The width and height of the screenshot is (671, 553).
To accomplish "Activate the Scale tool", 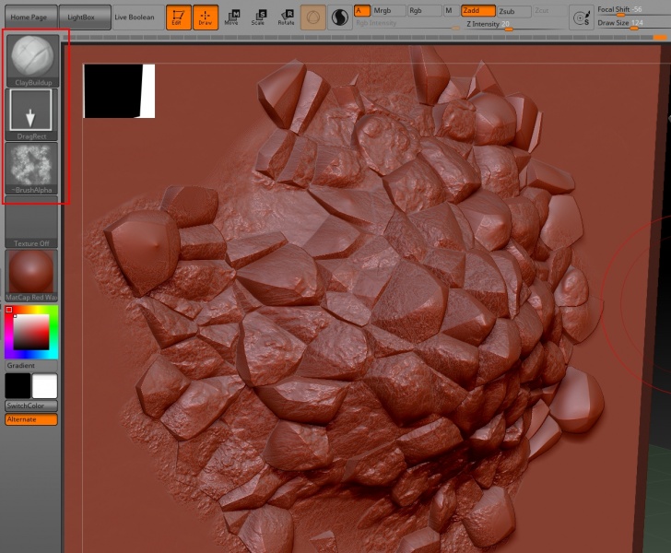I will click(258, 18).
